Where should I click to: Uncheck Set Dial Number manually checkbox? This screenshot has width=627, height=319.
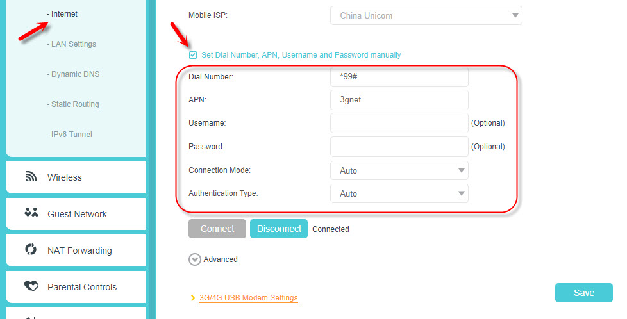(193, 55)
